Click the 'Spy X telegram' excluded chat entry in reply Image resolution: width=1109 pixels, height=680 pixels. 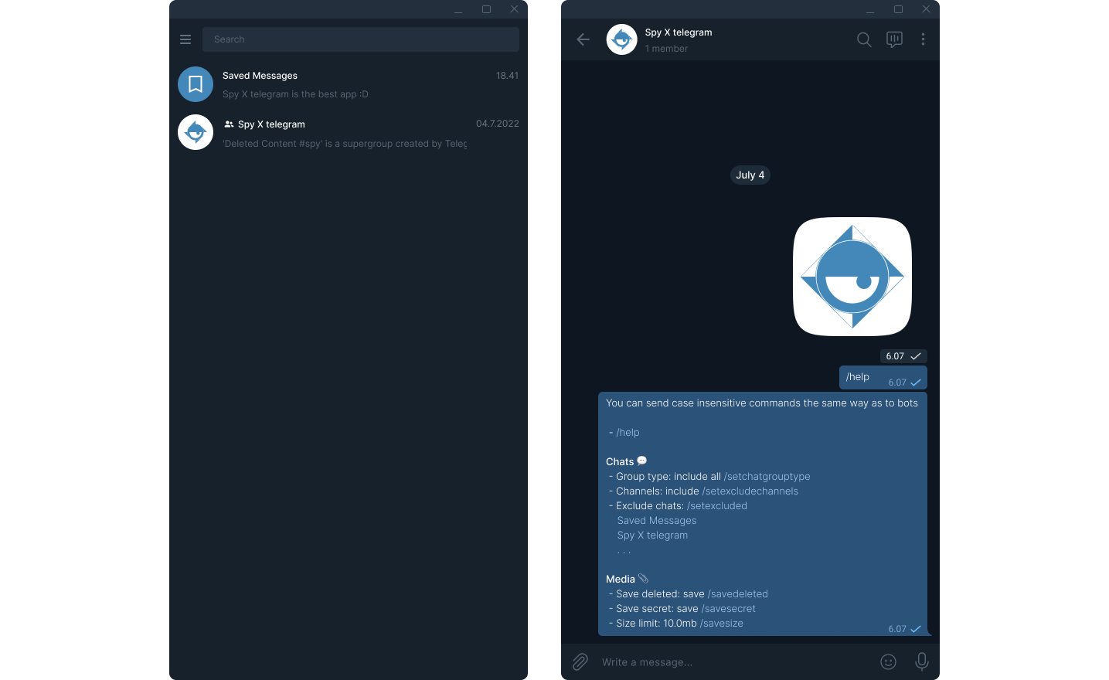tap(652, 535)
